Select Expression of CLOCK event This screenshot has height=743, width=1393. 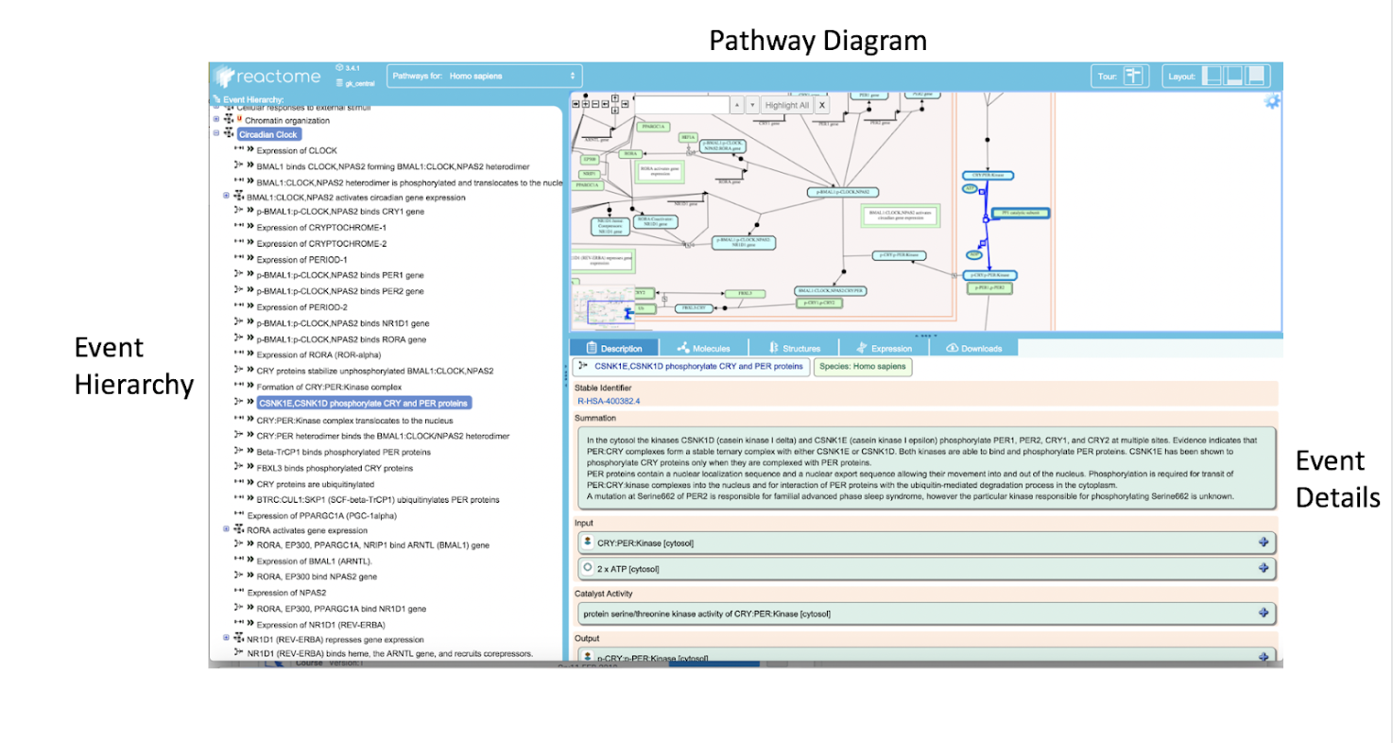(297, 150)
